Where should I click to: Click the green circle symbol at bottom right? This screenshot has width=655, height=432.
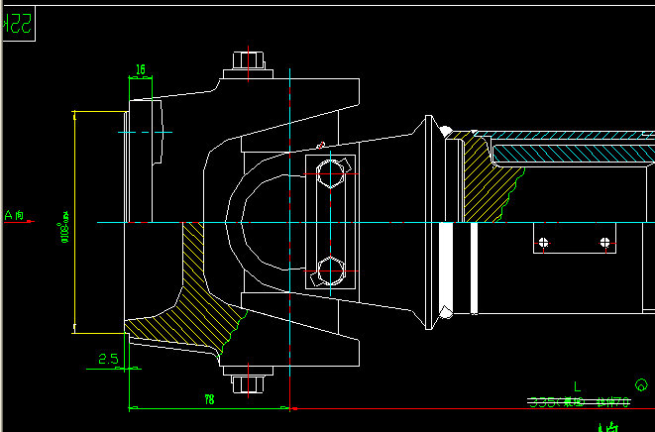tap(641, 384)
